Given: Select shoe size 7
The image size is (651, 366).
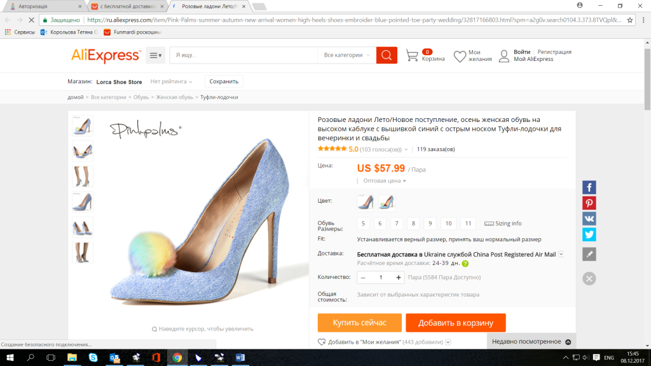Looking at the screenshot, I should pyautogui.click(x=397, y=223).
